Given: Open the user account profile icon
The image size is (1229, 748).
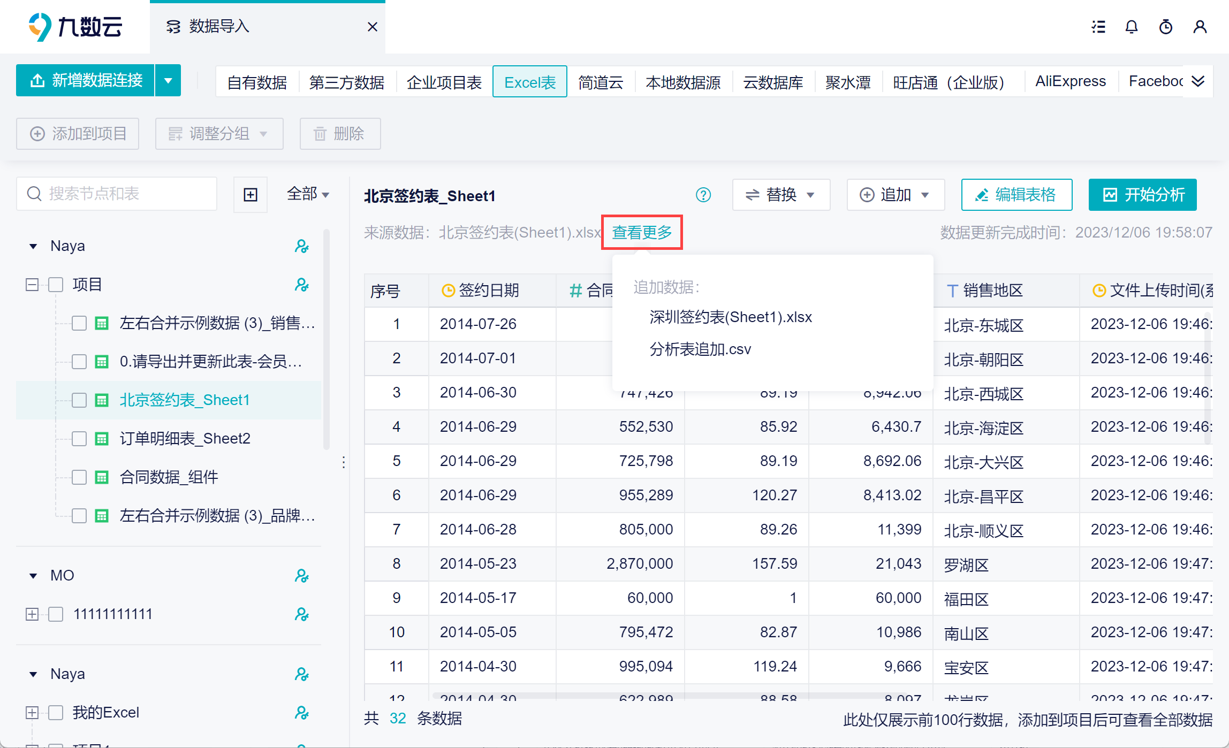Looking at the screenshot, I should [1200, 27].
